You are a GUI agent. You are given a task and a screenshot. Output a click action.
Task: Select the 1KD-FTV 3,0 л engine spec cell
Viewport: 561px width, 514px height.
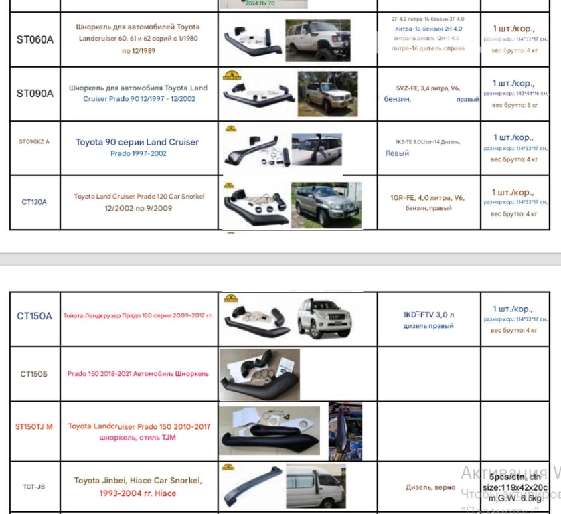[x=428, y=320]
